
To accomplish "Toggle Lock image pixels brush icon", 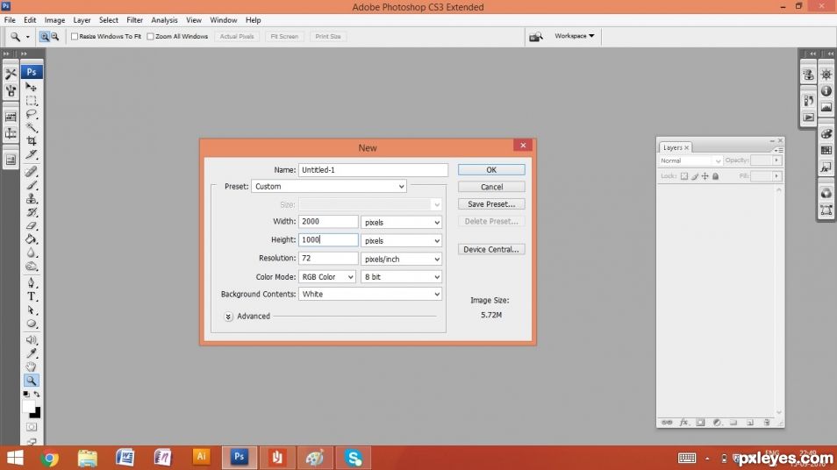I will [x=695, y=176].
